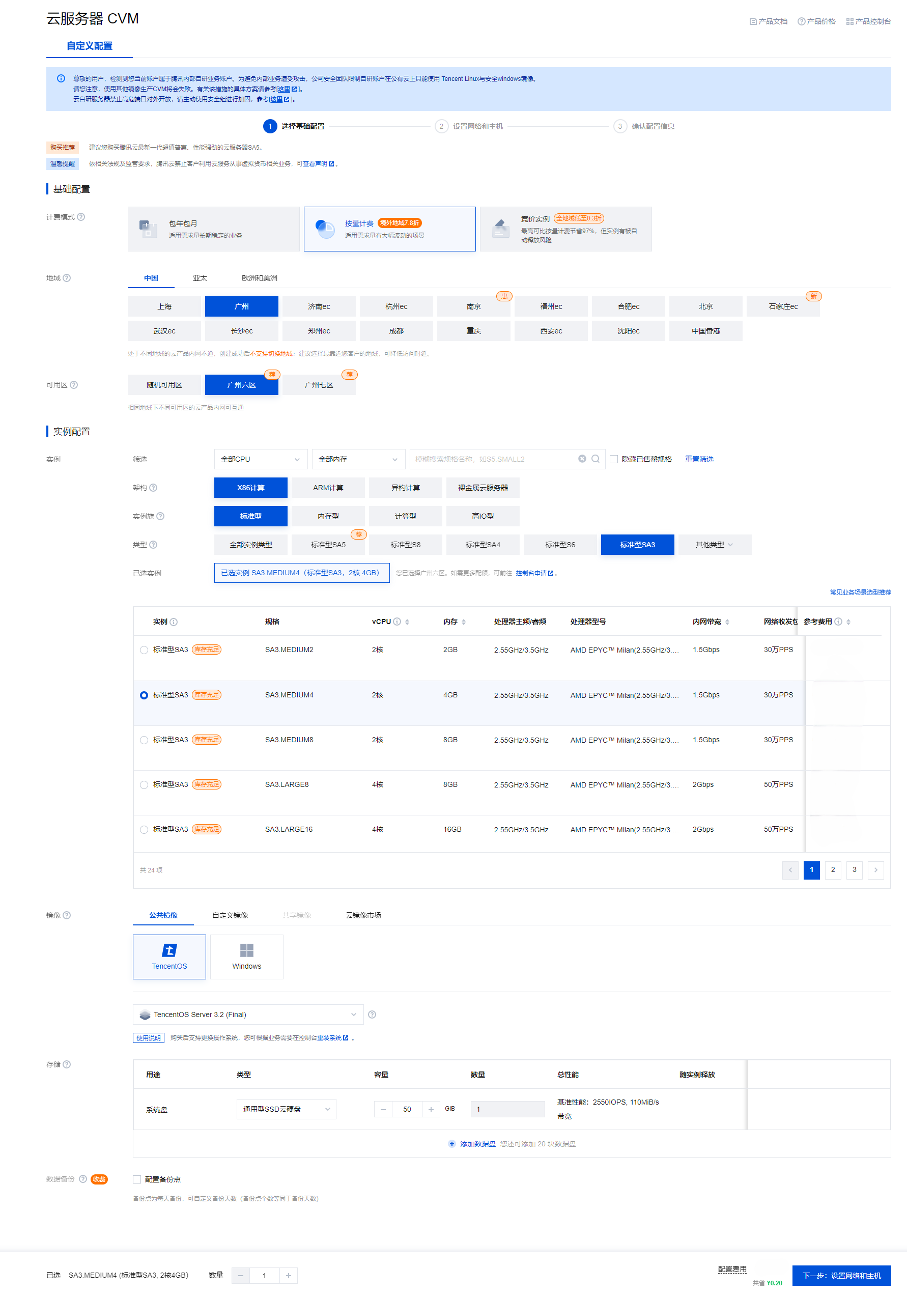Click the plus icon to add data disk
The width and height of the screenshot is (907, 1297).
click(451, 1143)
